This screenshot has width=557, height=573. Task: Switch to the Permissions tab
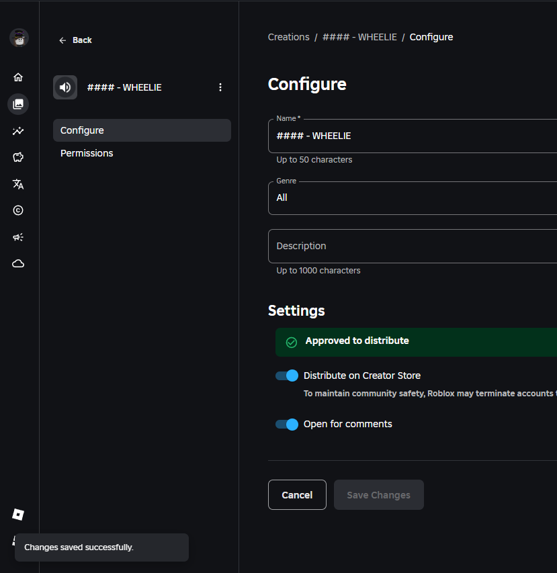pyautogui.click(x=87, y=153)
